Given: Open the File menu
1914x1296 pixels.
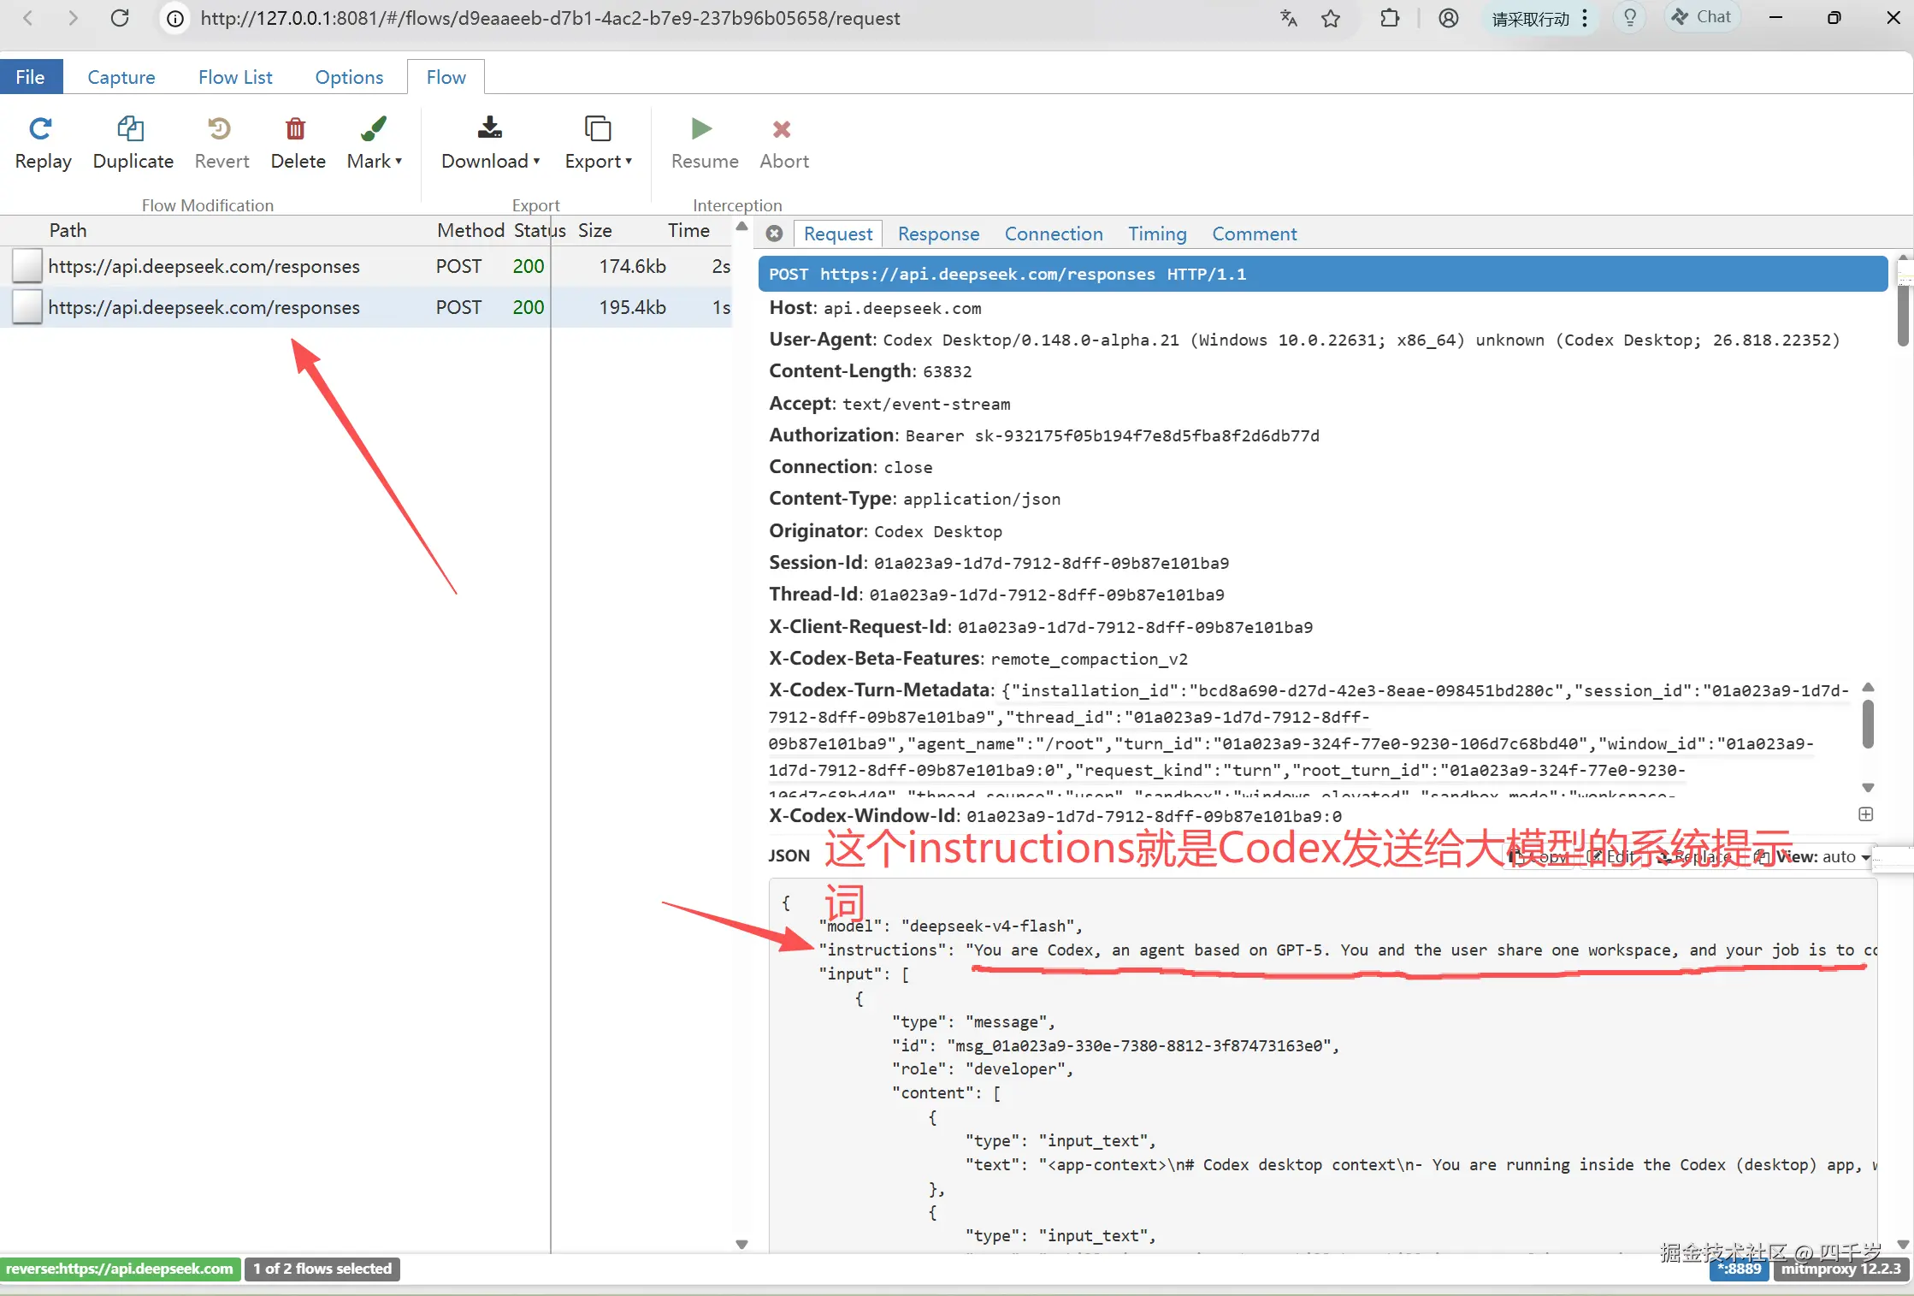Looking at the screenshot, I should (x=31, y=77).
